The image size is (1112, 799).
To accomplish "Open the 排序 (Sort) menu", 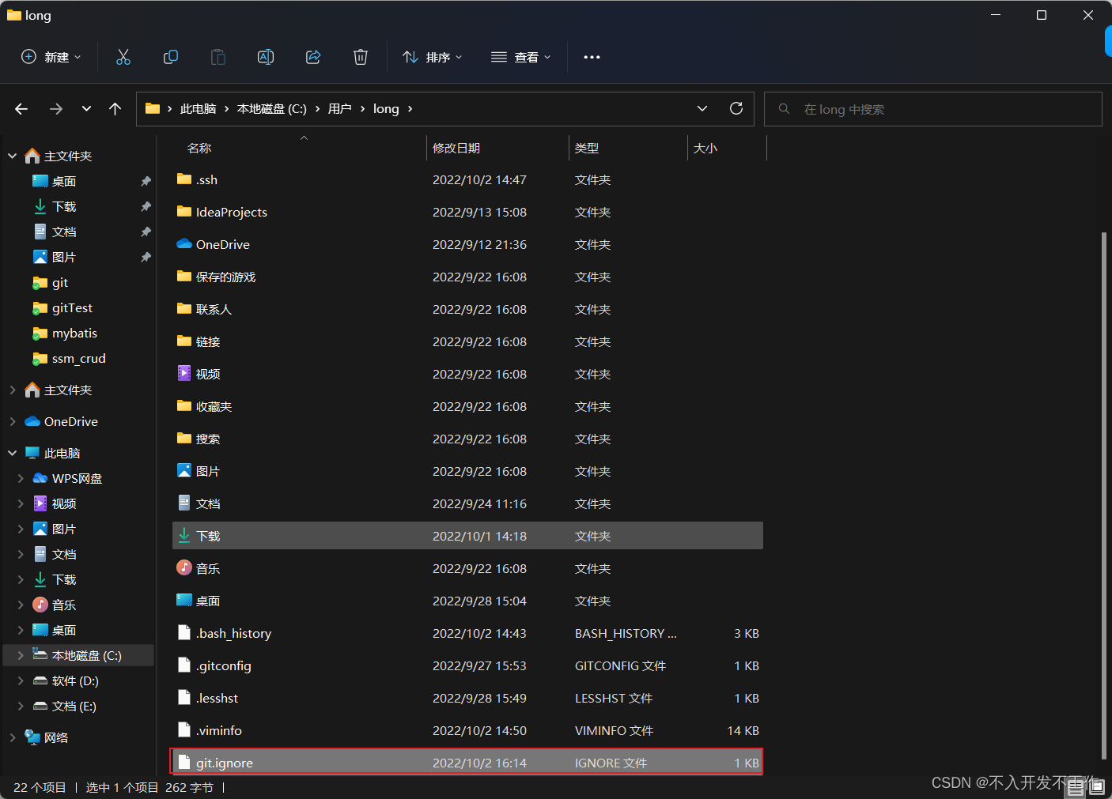I will click(x=433, y=57).
